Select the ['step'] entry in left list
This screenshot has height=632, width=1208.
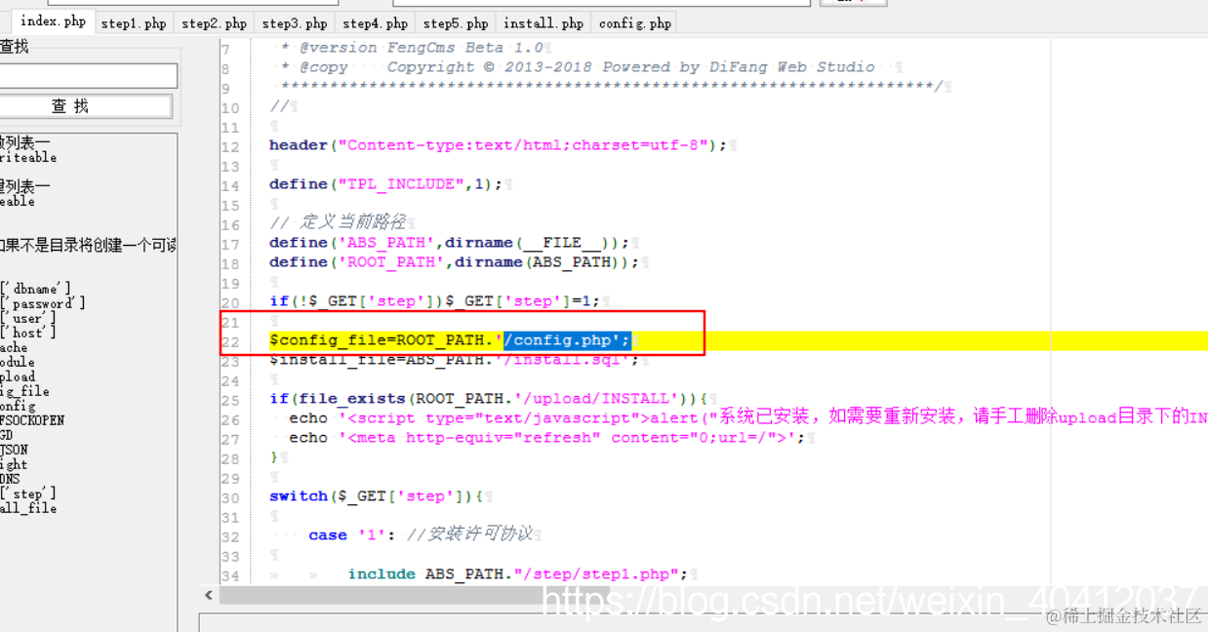pyautogui.click(x=28, y=494)
